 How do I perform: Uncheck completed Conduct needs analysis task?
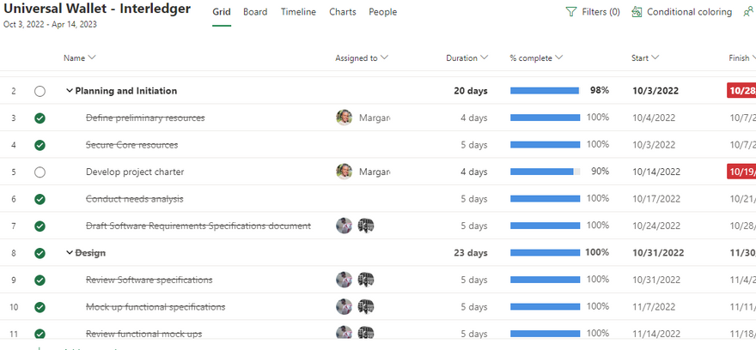tap(40, 199)
